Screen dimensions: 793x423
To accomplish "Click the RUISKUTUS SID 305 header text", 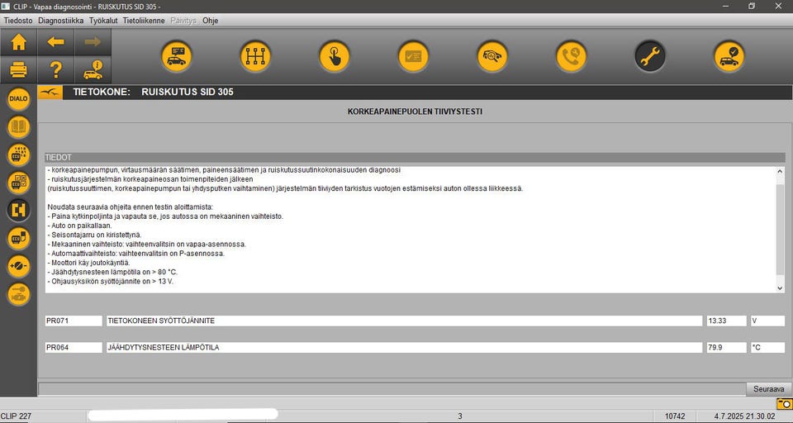I will tap(188, 92).
